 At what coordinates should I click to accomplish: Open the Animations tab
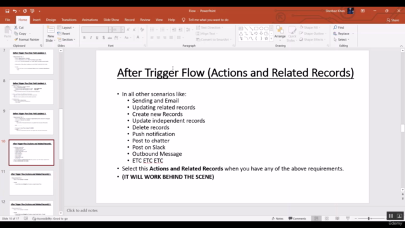pos(90,20)
